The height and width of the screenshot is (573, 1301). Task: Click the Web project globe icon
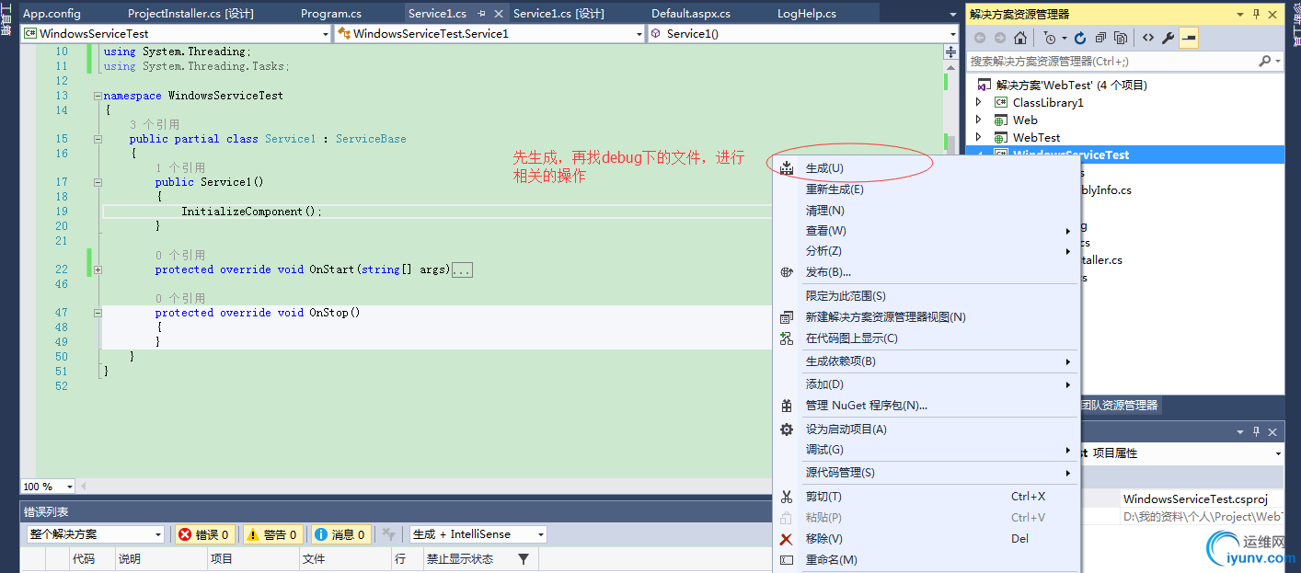pos(1001,120)
